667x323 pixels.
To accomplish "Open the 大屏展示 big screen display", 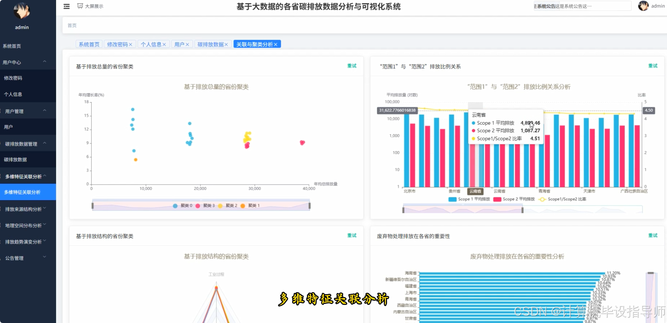I will pos(90,6).
